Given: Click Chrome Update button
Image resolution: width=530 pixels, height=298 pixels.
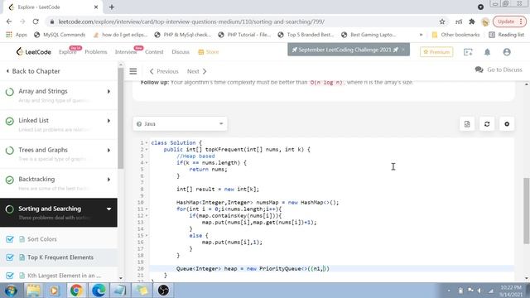Looking at the screenshot, I should 509,22.
